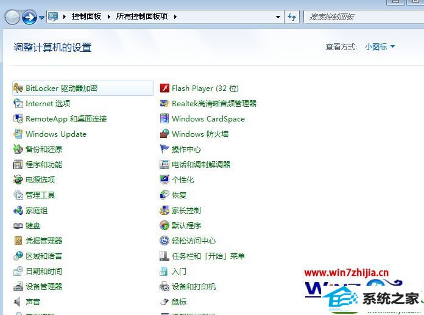Click Realtek高清晰音频管理器 icon
The image size is (424, 315).
click(x=164, y=104)
